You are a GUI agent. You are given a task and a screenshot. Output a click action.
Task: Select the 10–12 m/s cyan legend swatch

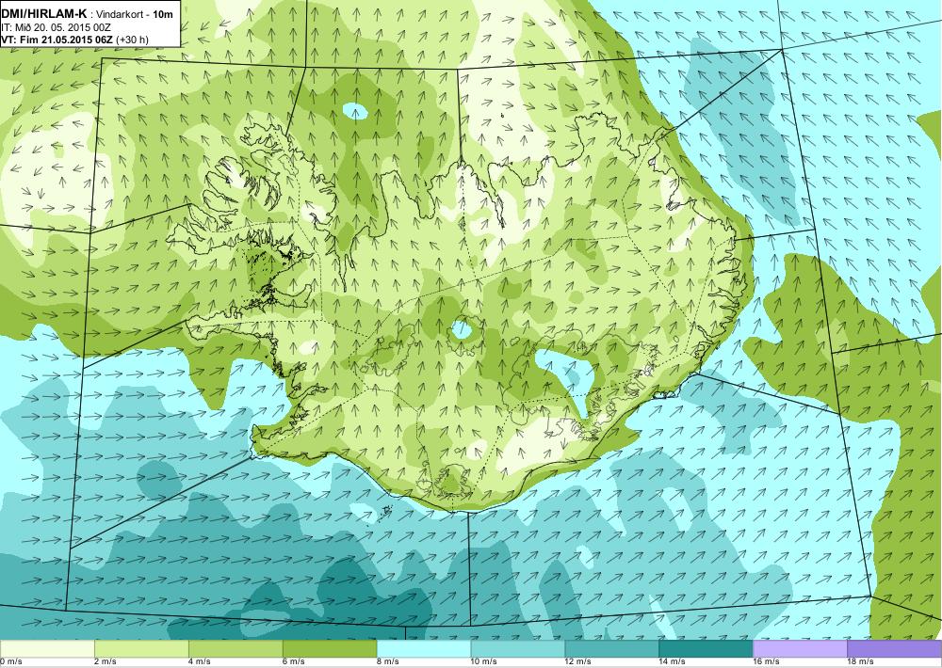[518, 648]
